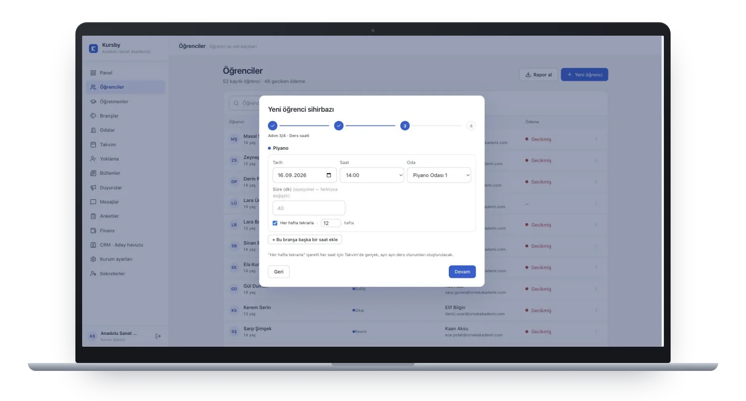Viewport: 746px width, 401px height.
Task: Click the Rapor al download button
Action: point(538,75)
